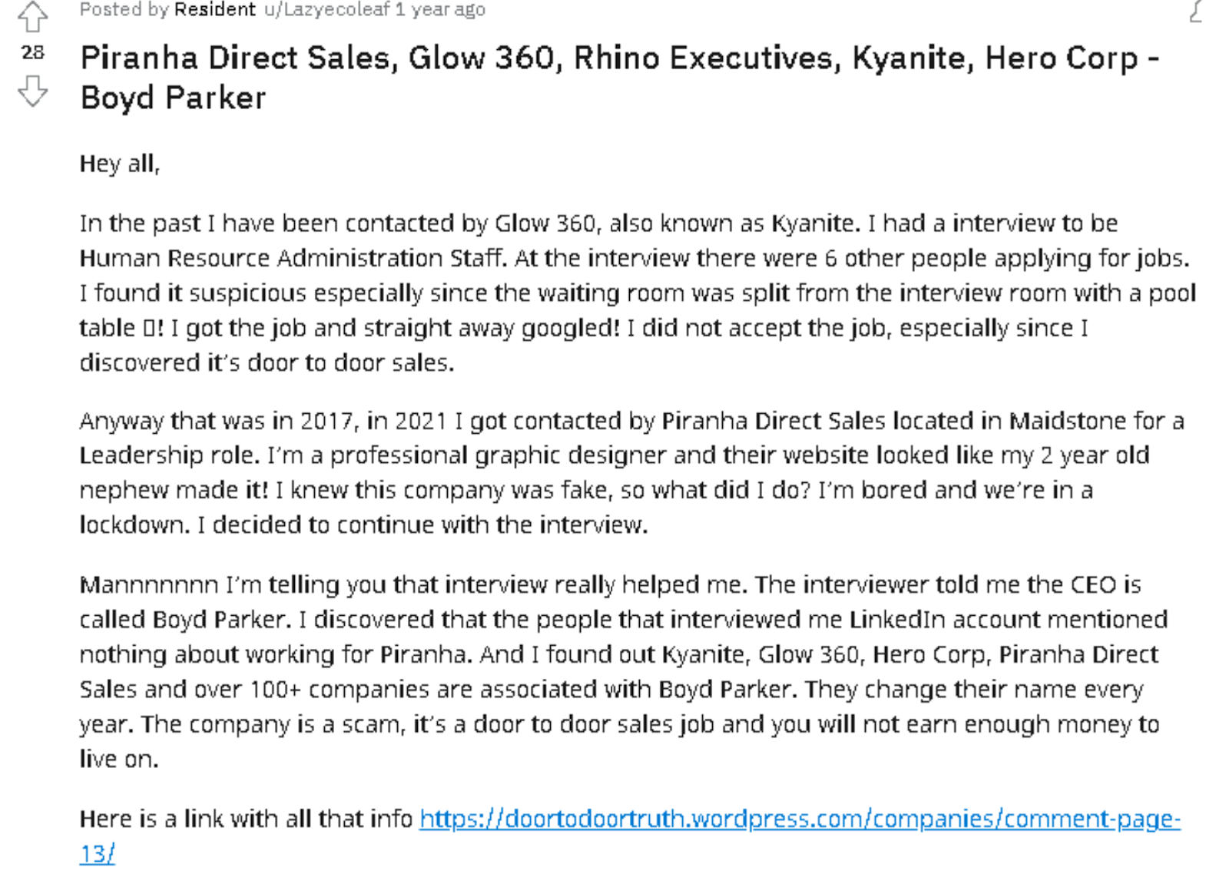Click "Mannnnnnn" at the paragraph start
The image size is (1229, 877).
(149, 585)
